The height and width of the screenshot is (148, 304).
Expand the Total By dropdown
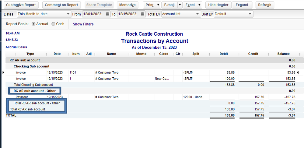(x=198, y=14)
